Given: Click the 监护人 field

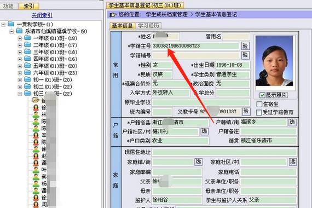Looking at the screenshot, I should coord(177,200).
